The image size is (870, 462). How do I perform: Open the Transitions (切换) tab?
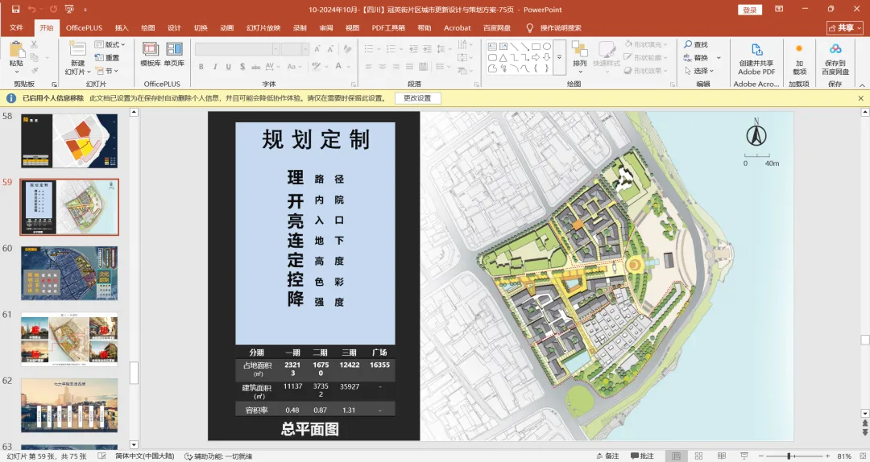[x=201, y=27]
